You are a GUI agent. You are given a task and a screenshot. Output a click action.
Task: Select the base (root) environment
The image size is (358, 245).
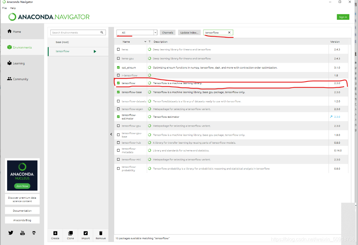pos(78,42)
